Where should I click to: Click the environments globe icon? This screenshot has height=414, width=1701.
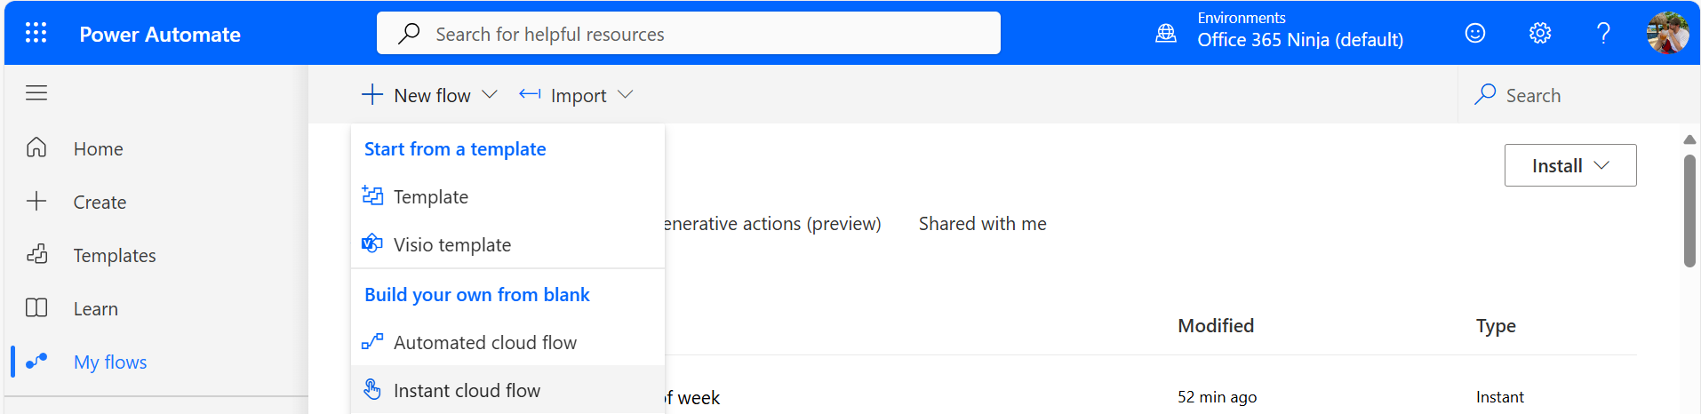click(x=1166, y=34)
